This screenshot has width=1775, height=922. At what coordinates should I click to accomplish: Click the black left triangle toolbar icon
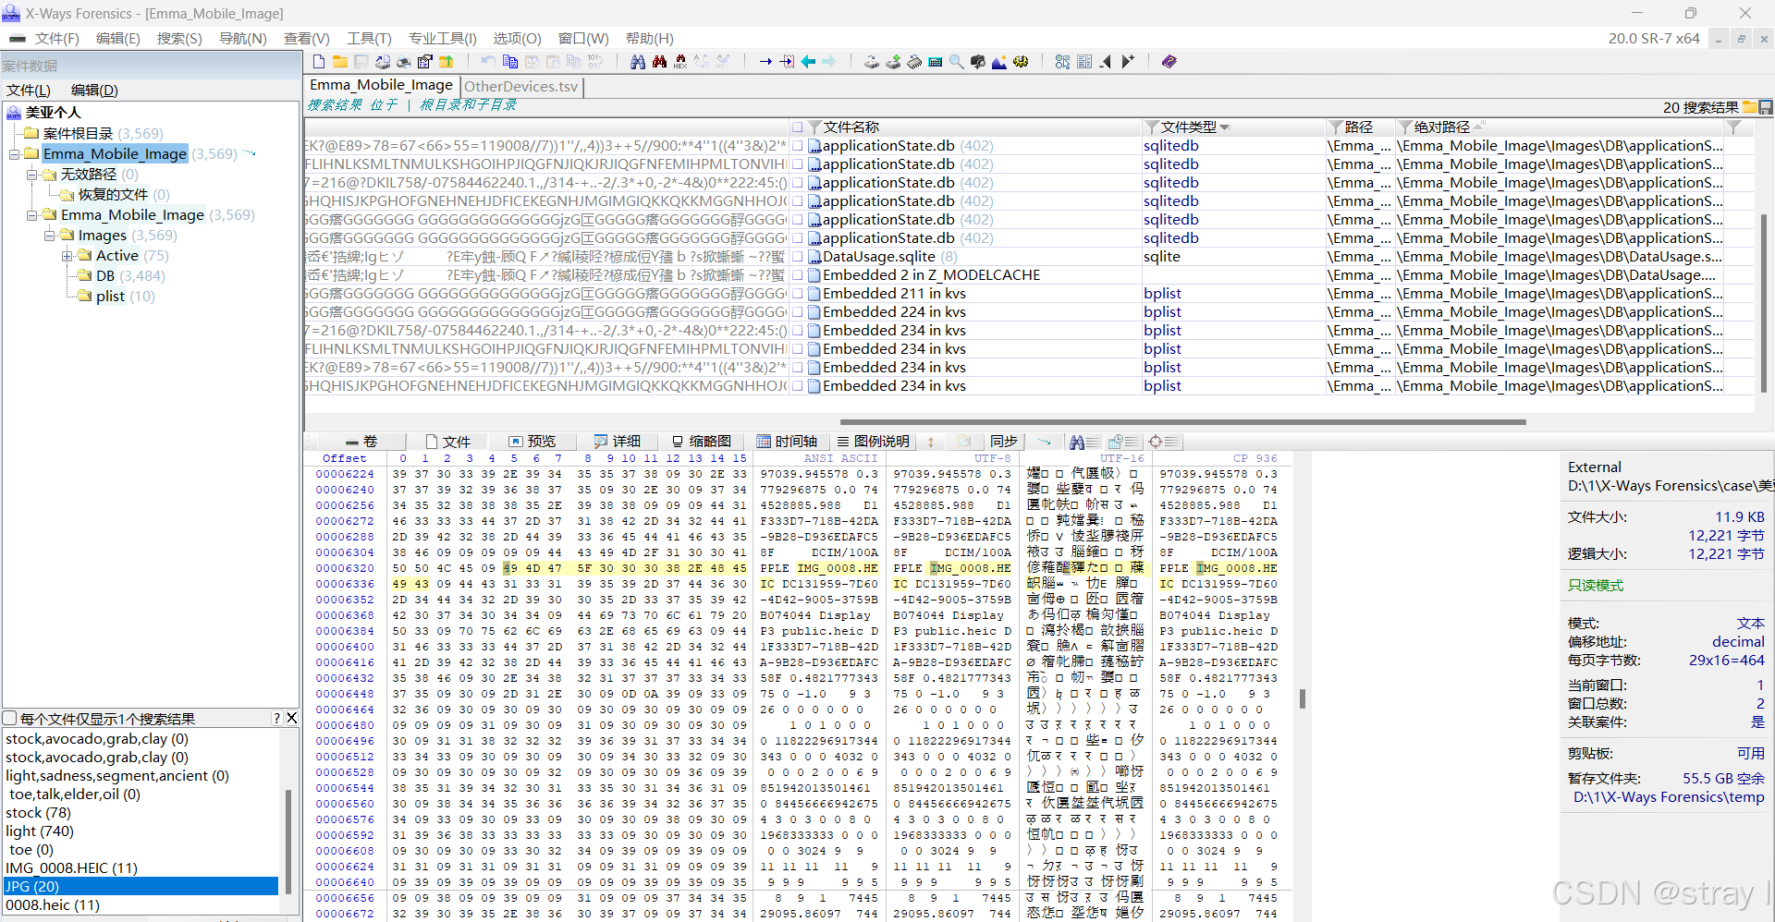(x=1106, y=62)
